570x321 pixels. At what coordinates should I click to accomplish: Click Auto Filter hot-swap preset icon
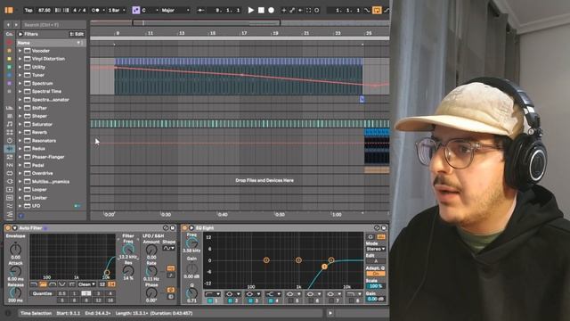pos(166,228)
